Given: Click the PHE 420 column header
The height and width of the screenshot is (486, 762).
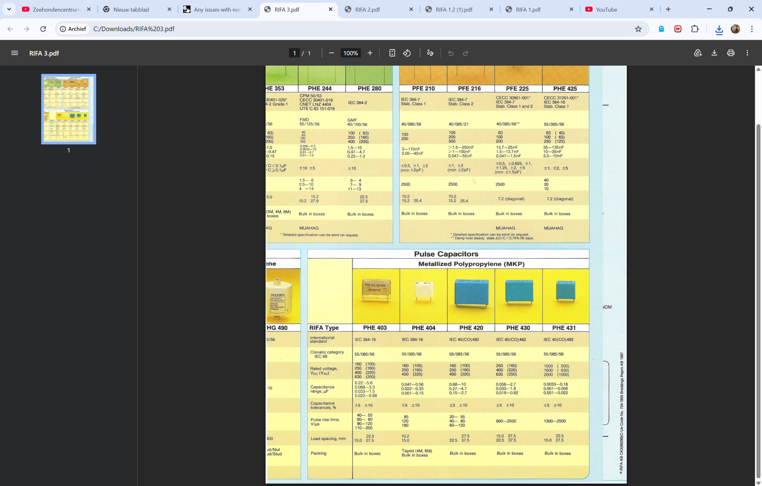Looking at the screenshot, I should coord(471,328).
